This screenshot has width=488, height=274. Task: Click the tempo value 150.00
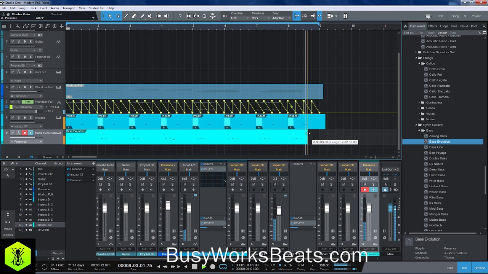pos(324,265)
